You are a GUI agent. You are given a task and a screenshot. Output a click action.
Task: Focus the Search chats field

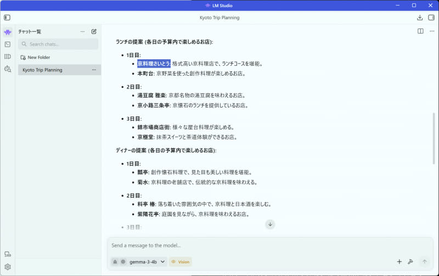(58, 44)
